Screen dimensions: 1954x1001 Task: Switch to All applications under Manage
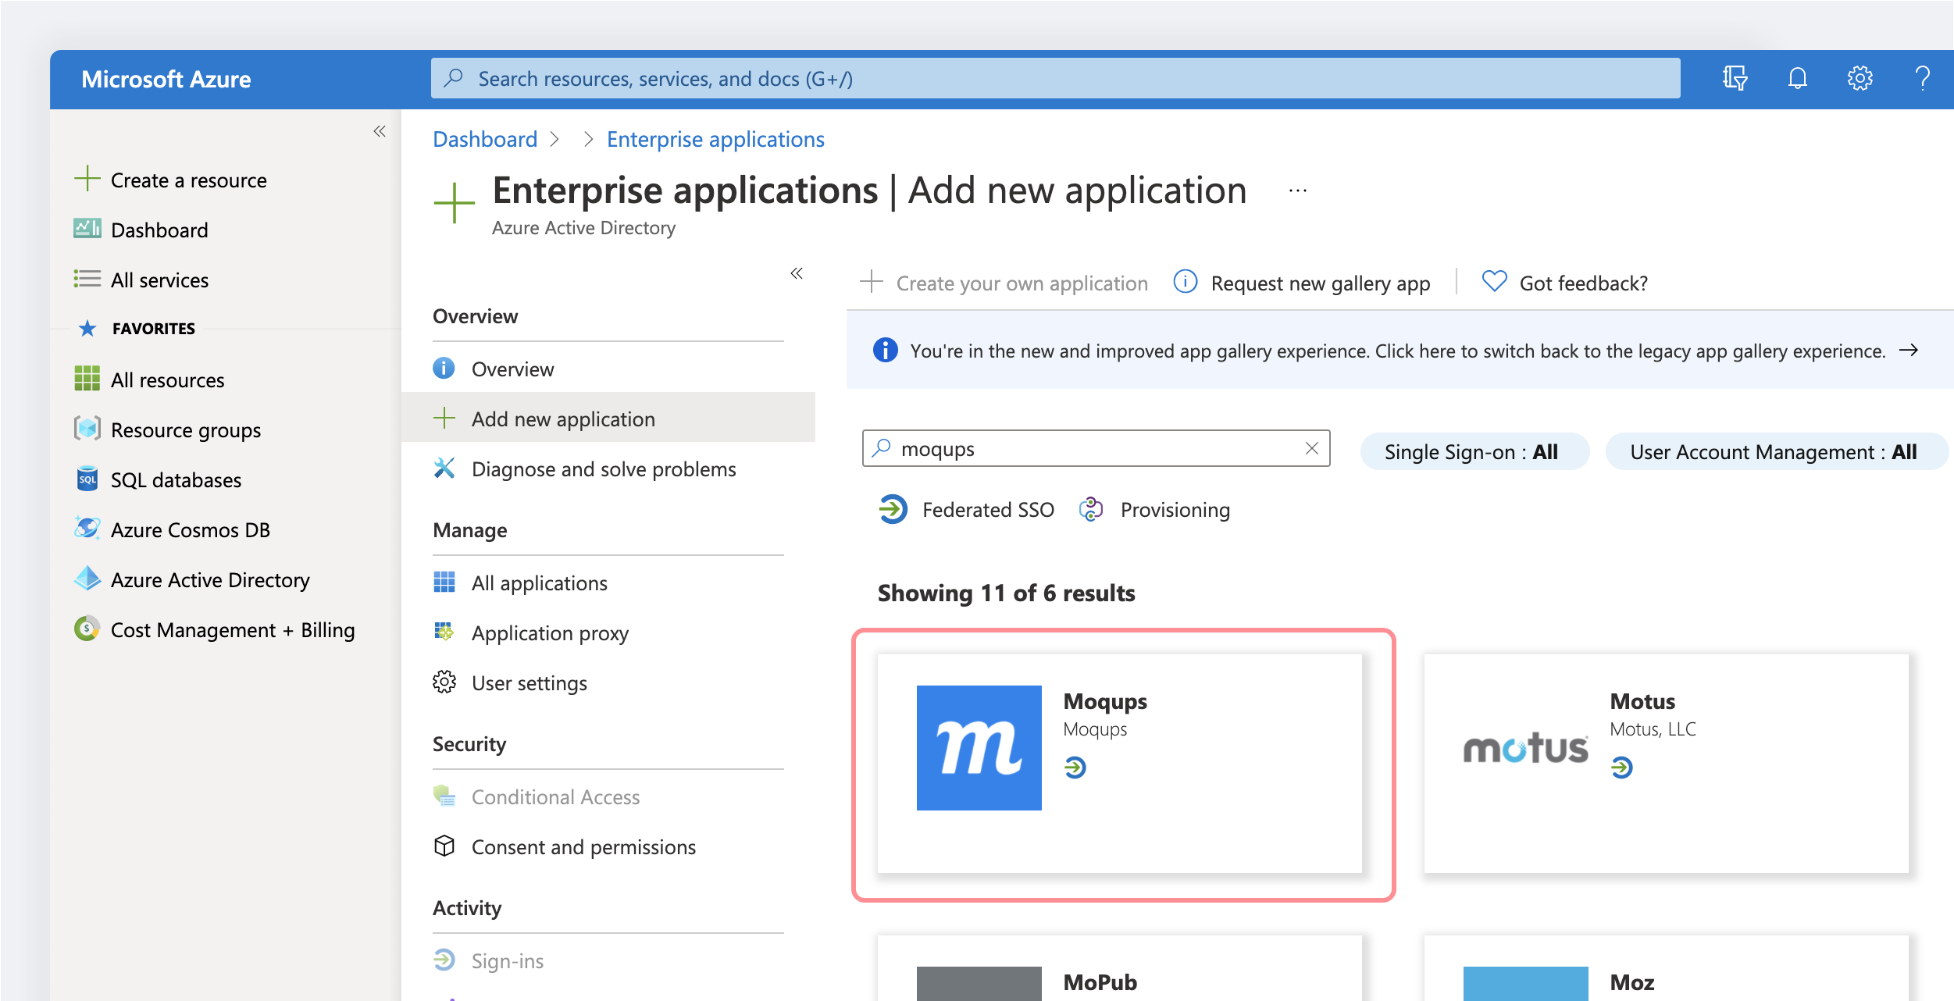(x=539, y=582)
